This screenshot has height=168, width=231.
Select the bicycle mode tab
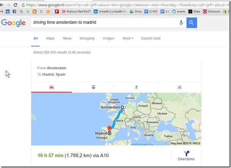point(179,87)
